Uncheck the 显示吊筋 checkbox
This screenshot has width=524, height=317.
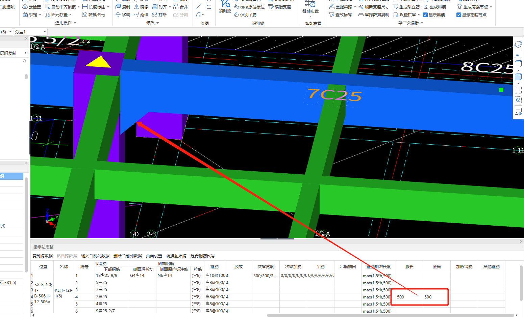(425, 15)
